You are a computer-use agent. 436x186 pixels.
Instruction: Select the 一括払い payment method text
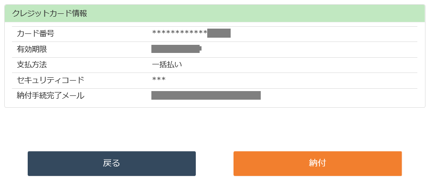(x=167, y=65)
